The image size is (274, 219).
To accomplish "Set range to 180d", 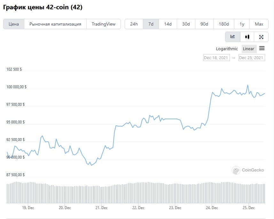I will point(224,24).
